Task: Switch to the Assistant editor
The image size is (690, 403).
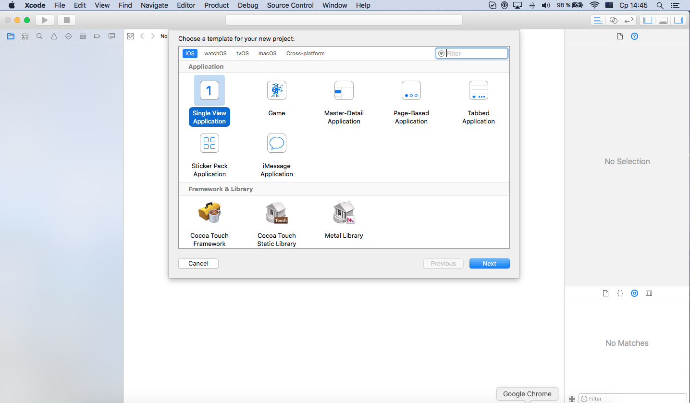Action: point(613,20)
